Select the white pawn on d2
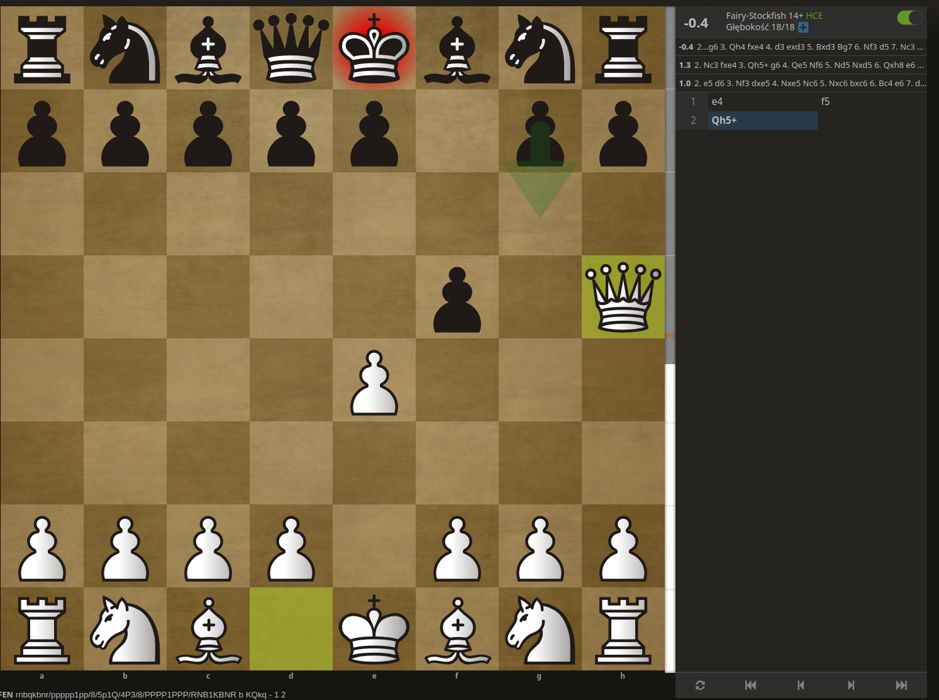 291,546
